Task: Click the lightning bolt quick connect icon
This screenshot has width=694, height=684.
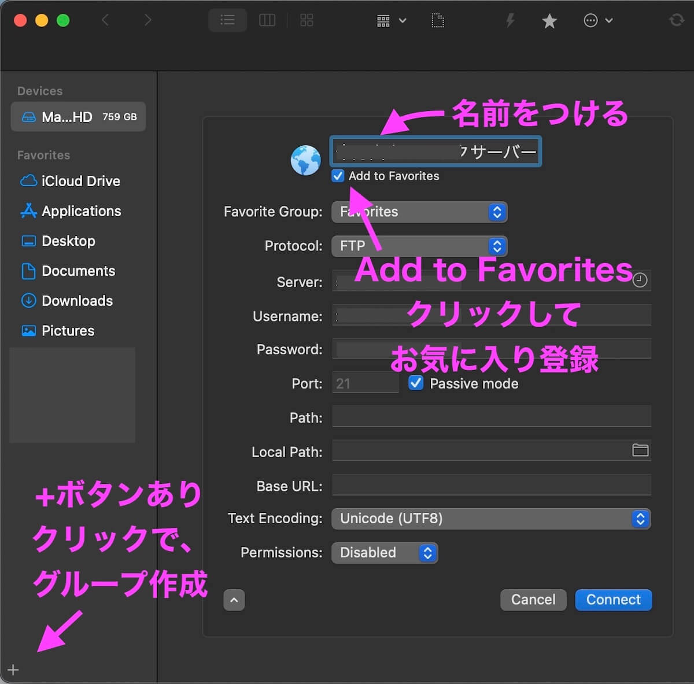Action: pos(510,21)
